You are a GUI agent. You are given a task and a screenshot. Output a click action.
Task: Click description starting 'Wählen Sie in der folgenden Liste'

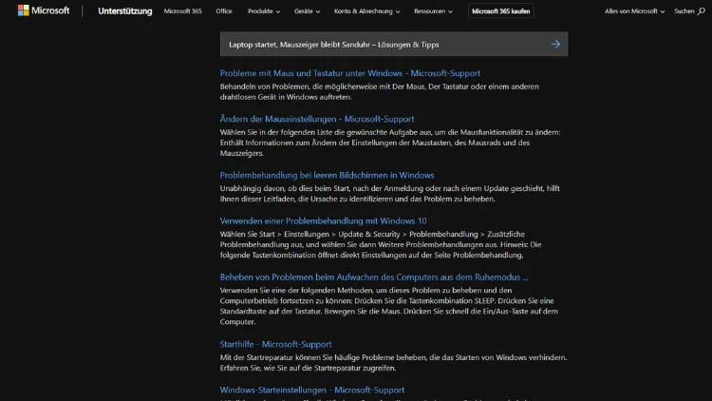390,143
